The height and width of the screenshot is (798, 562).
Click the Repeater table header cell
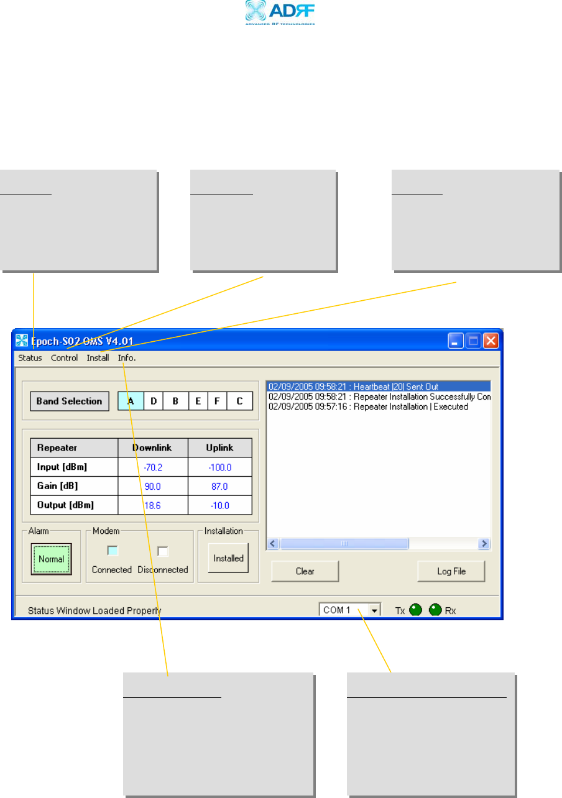coord(75,447)
